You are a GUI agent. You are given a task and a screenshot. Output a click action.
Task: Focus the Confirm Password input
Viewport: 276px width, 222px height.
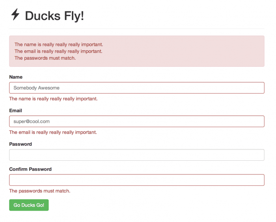pyautogui.click(x=136, y=180)
